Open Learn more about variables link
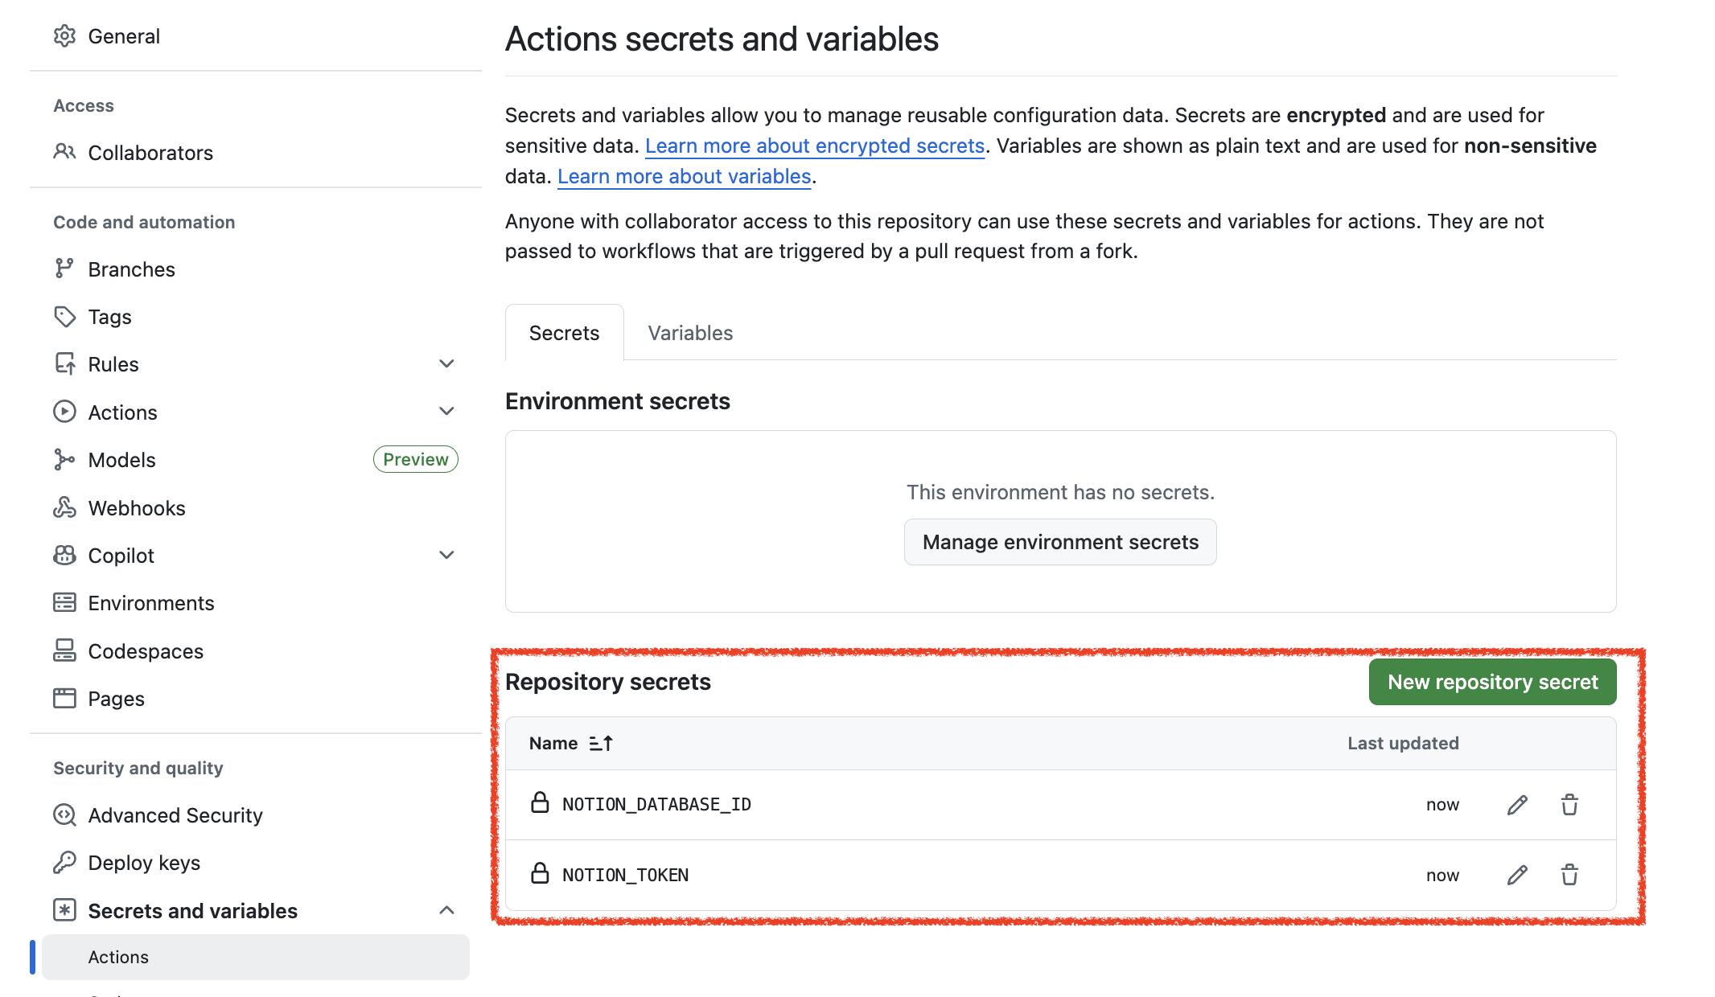Viewport: 1715px width, 997px height. 685,176
